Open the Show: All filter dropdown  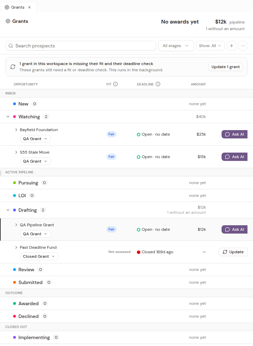click(x=210, y=46)
